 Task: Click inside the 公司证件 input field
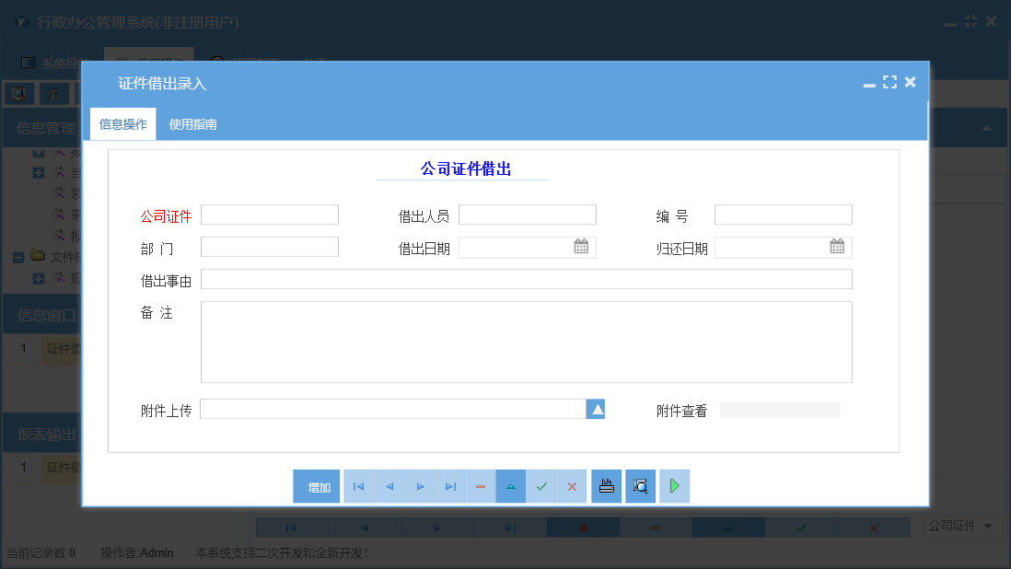coord(269,214)
